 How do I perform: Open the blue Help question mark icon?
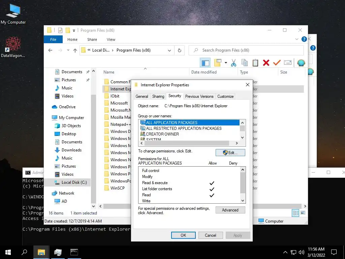coord(304,39)
